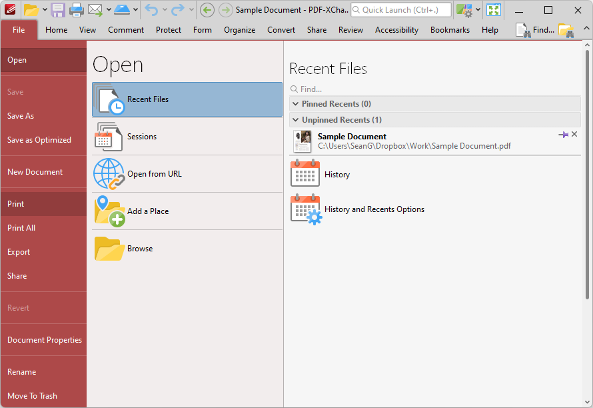Click the Quick Launch search field

(x=401, y=10)
